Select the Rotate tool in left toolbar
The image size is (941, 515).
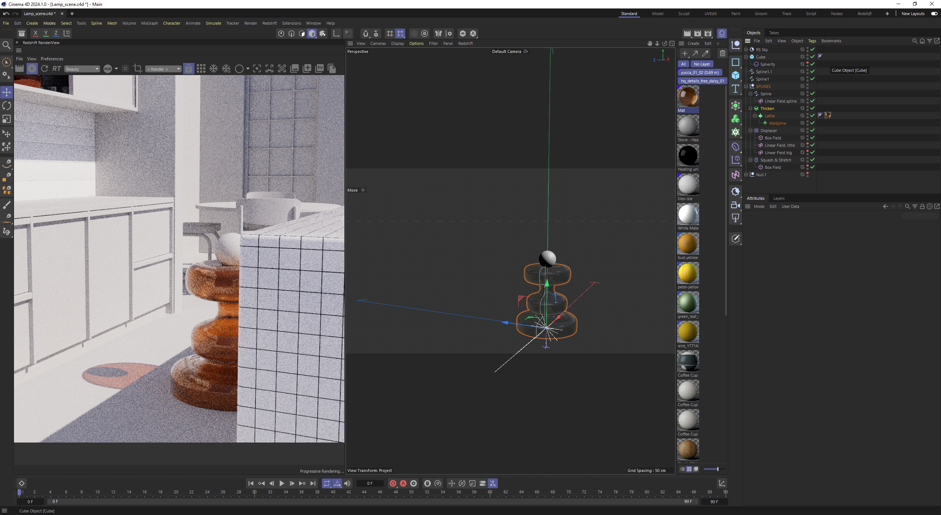7,106
